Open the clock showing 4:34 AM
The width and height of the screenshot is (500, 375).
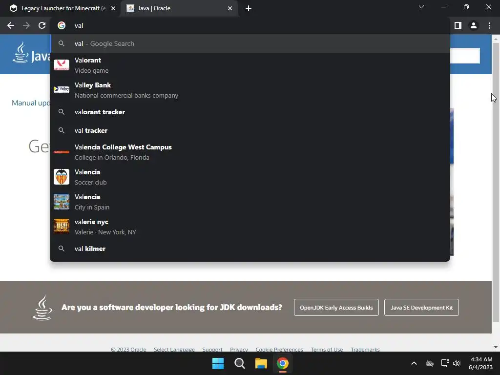click(481, 363)
